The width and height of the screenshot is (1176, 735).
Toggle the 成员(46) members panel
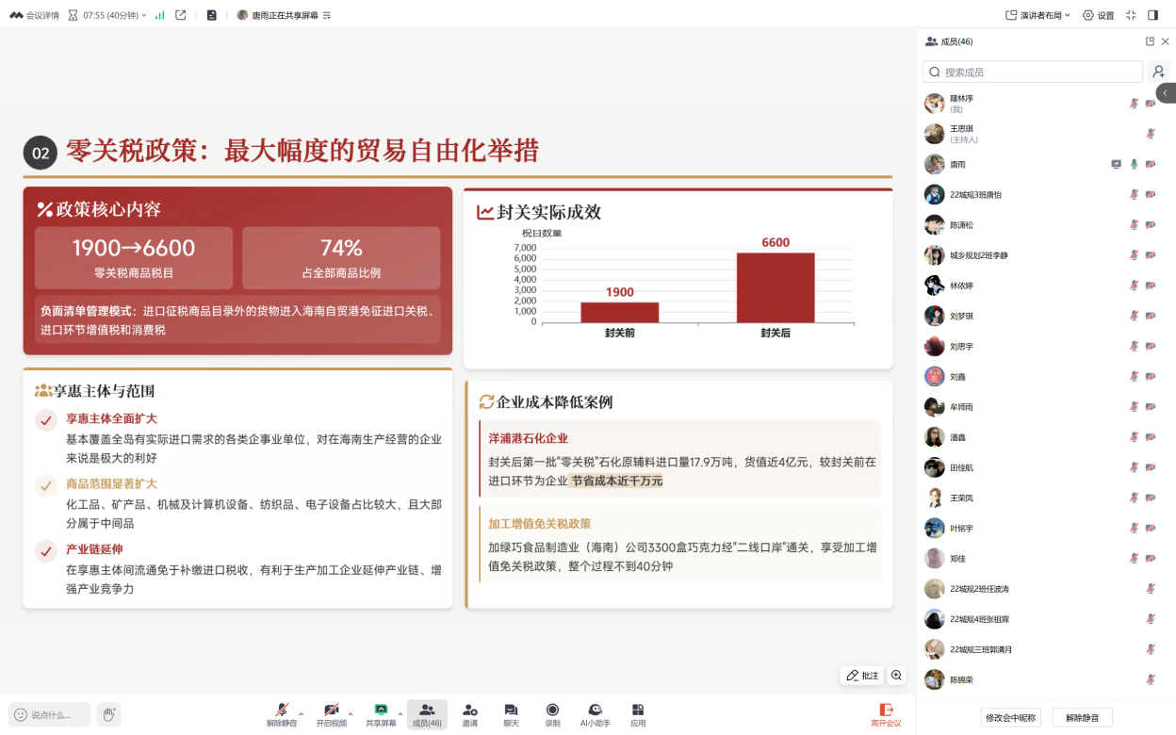(x=427, y=714)
